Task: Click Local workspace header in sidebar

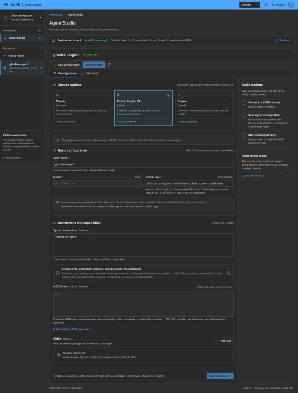Action: tap(22, 17)
